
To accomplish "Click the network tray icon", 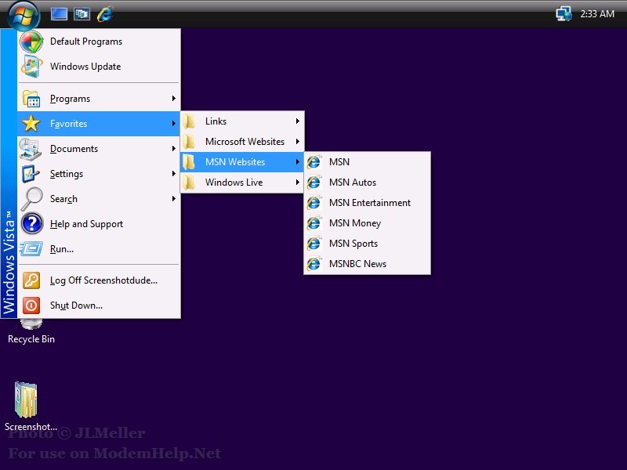I will click(564, 14).
